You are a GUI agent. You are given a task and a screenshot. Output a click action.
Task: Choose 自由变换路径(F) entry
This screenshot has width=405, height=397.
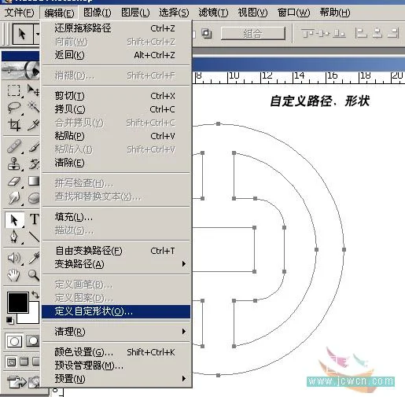(x=116, y=251)
